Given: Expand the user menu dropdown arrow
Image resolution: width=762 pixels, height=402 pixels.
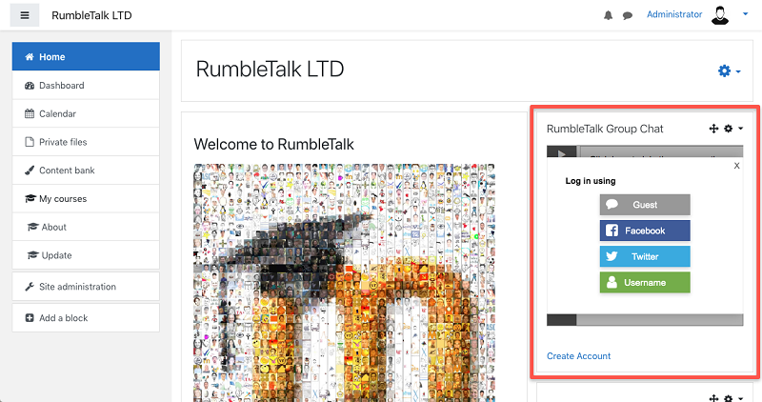Looking at the screenshot, I should [x=745, y=14].
